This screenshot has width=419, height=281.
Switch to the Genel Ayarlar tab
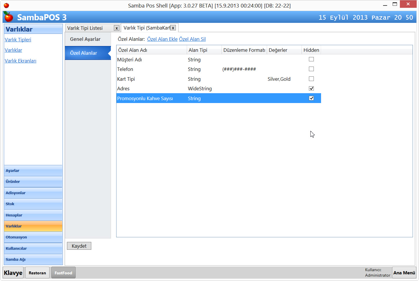coord(85,39)
